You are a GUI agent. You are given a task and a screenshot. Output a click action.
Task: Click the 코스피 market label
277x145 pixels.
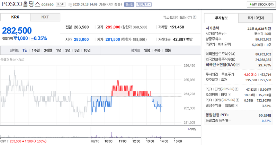[61, 4]
